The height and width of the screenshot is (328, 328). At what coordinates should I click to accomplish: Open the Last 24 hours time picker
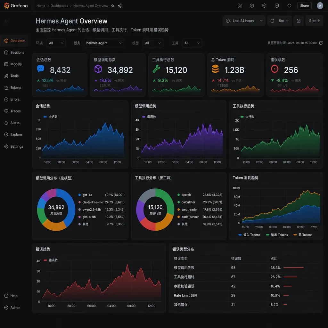pos(244,21)
